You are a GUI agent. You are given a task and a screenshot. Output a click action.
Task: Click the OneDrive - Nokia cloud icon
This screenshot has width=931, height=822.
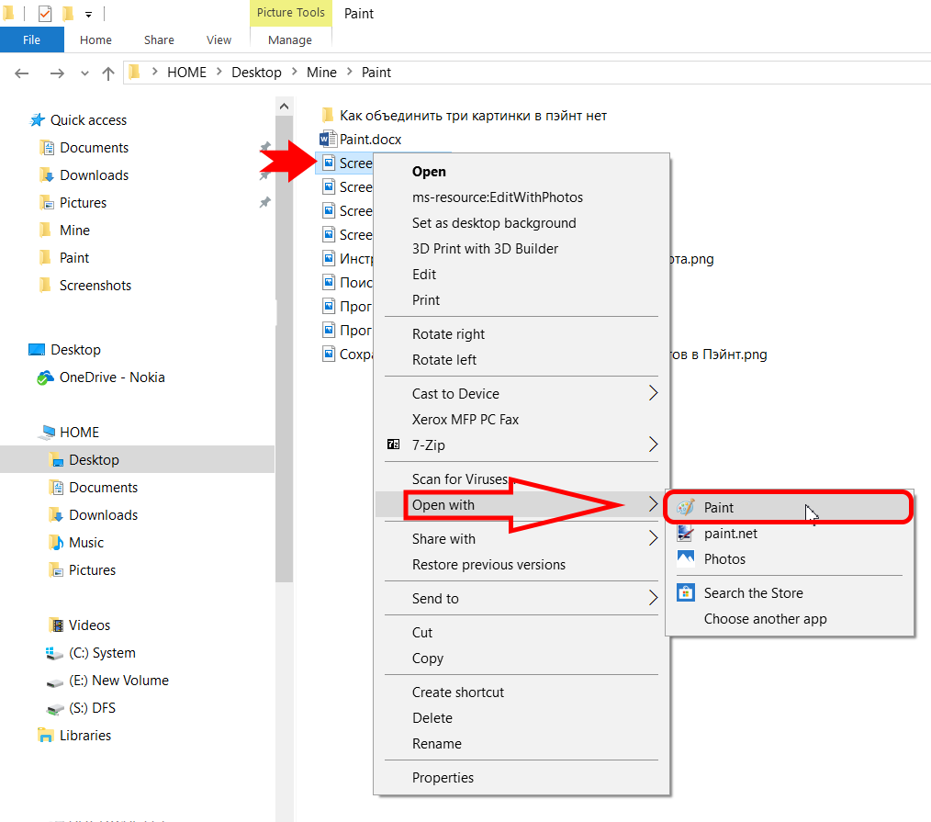point(44,377)
